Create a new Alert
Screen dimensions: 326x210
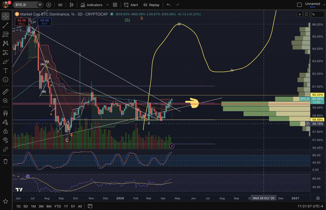[x=131, y=5]
